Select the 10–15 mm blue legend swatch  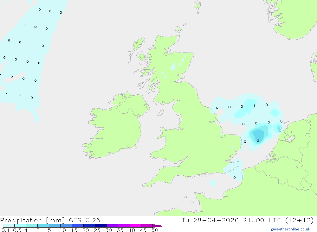(66, 226)
